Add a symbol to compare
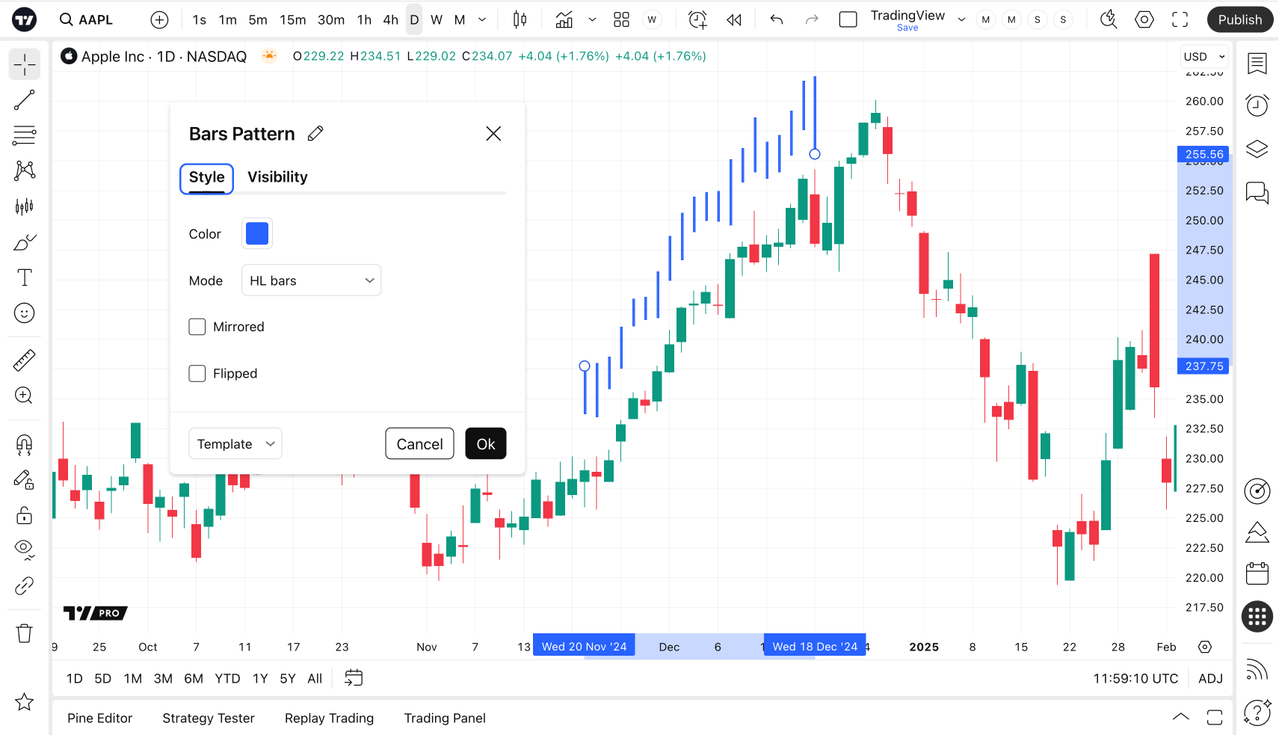The width and height of the screenshot is (1279, 735). tap(159, 19)
